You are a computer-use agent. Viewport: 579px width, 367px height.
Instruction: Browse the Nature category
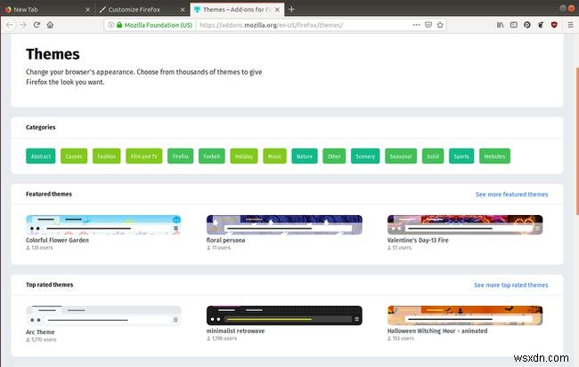coord(305,156)
